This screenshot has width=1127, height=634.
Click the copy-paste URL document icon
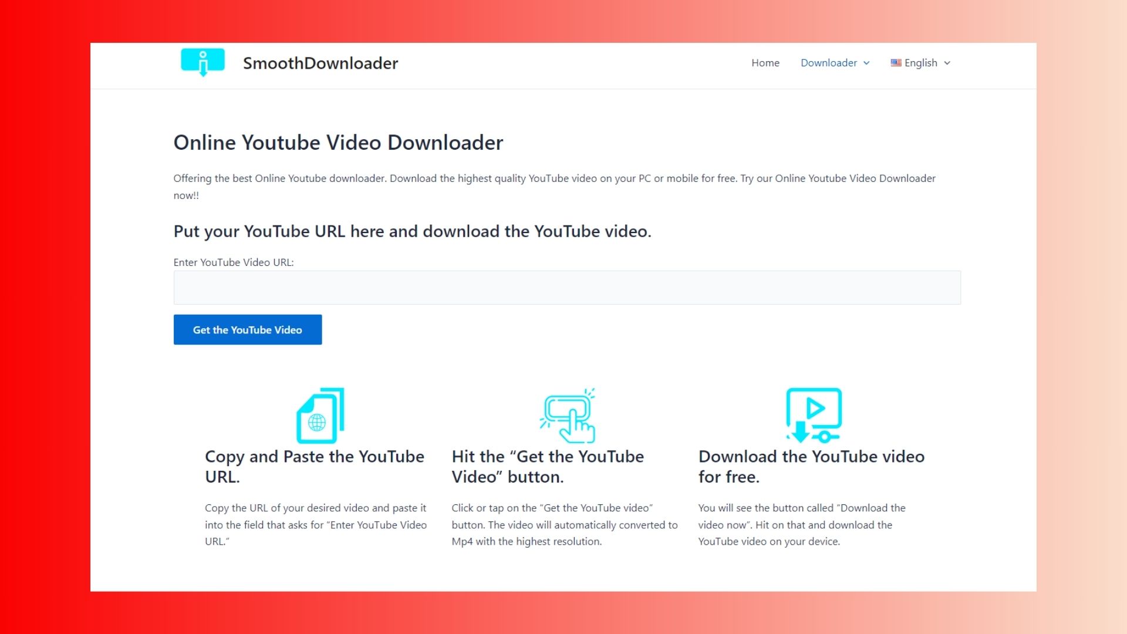pyautogui.click(x=320, y=416)
